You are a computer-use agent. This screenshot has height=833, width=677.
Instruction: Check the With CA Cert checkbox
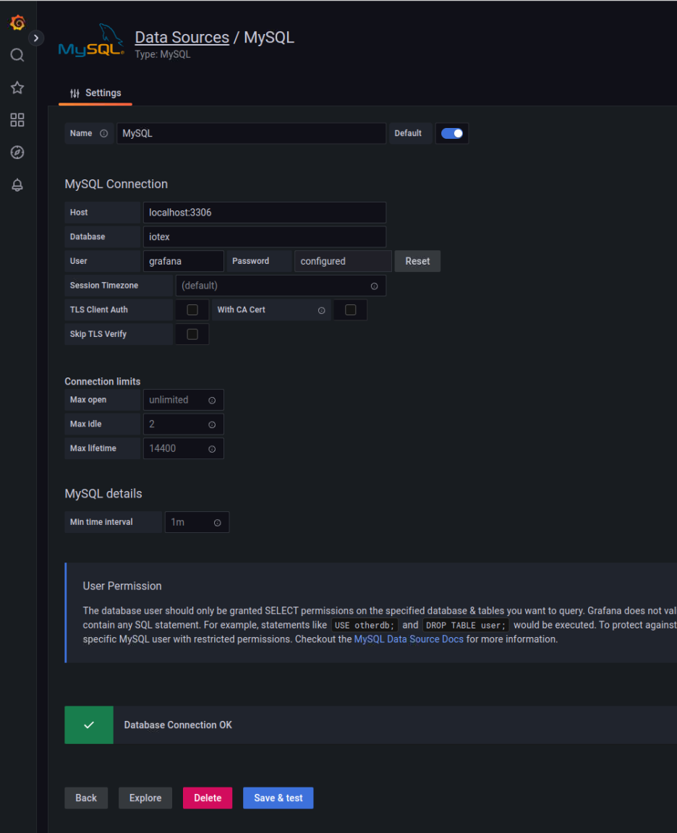[350, 310]
